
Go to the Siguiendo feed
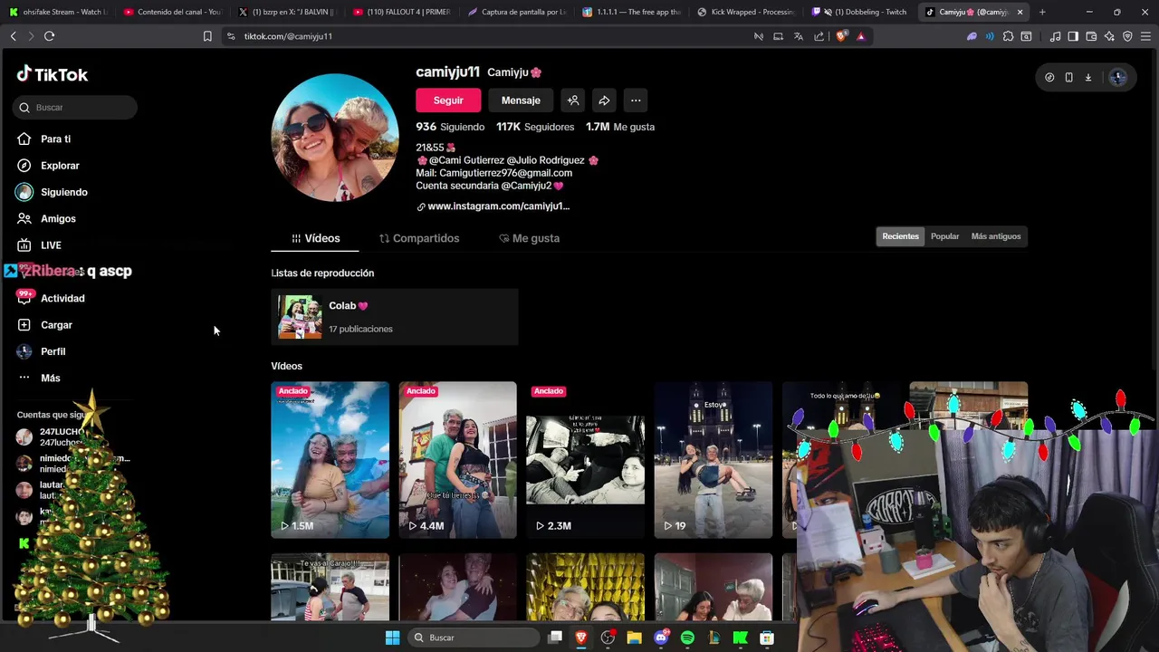tap(52, 192)
